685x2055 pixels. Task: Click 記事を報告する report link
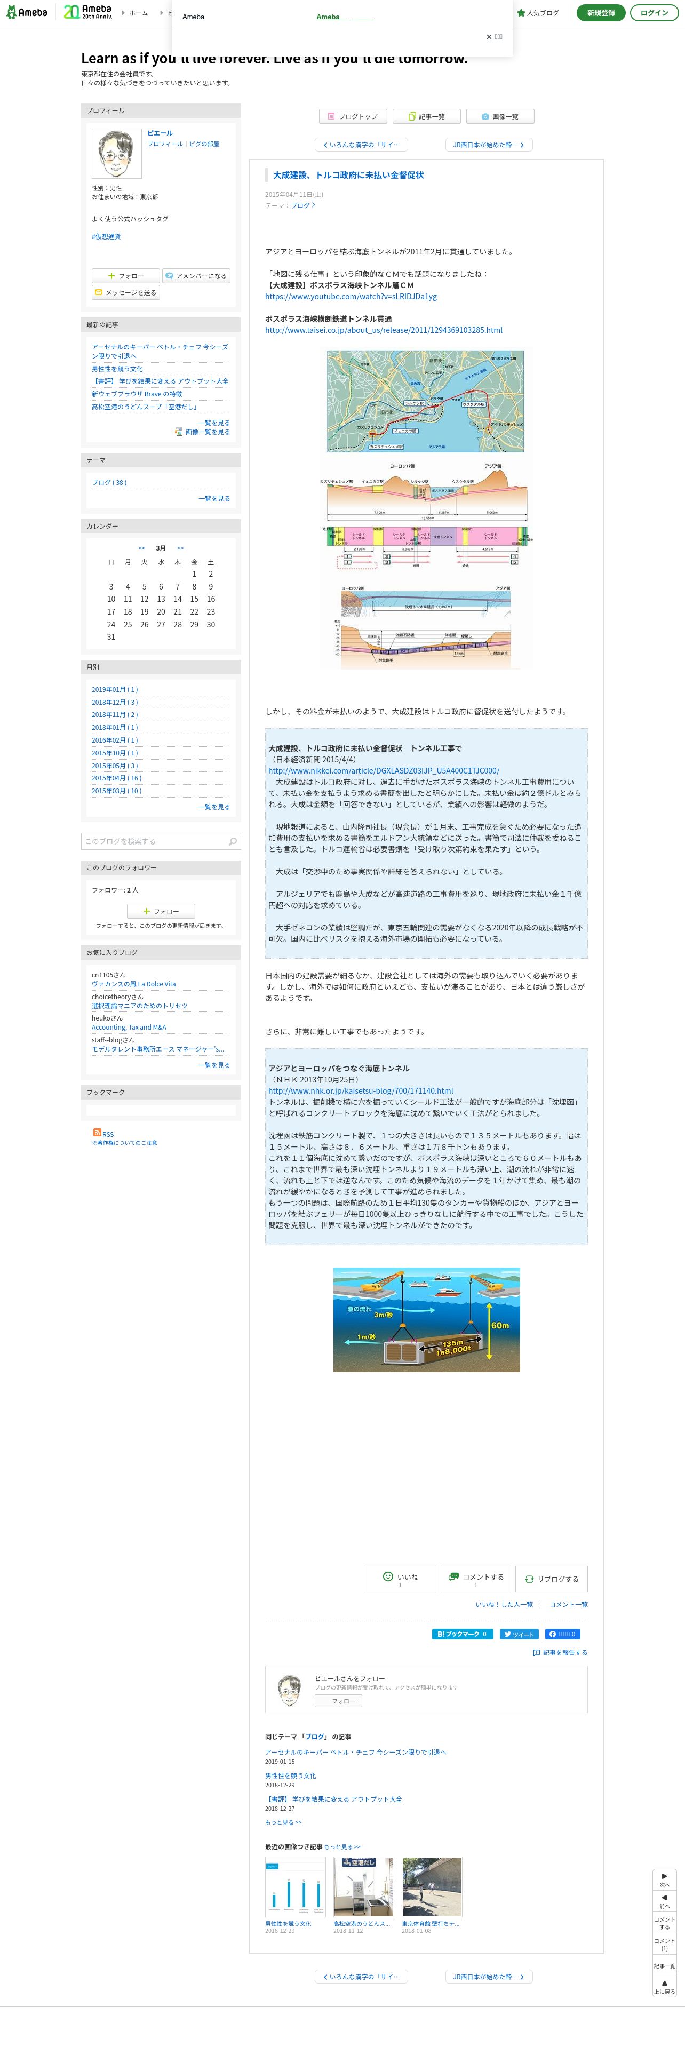(560, 1653)
